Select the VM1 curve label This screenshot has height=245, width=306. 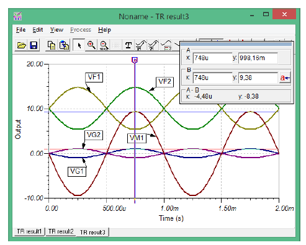coord(137,138)
